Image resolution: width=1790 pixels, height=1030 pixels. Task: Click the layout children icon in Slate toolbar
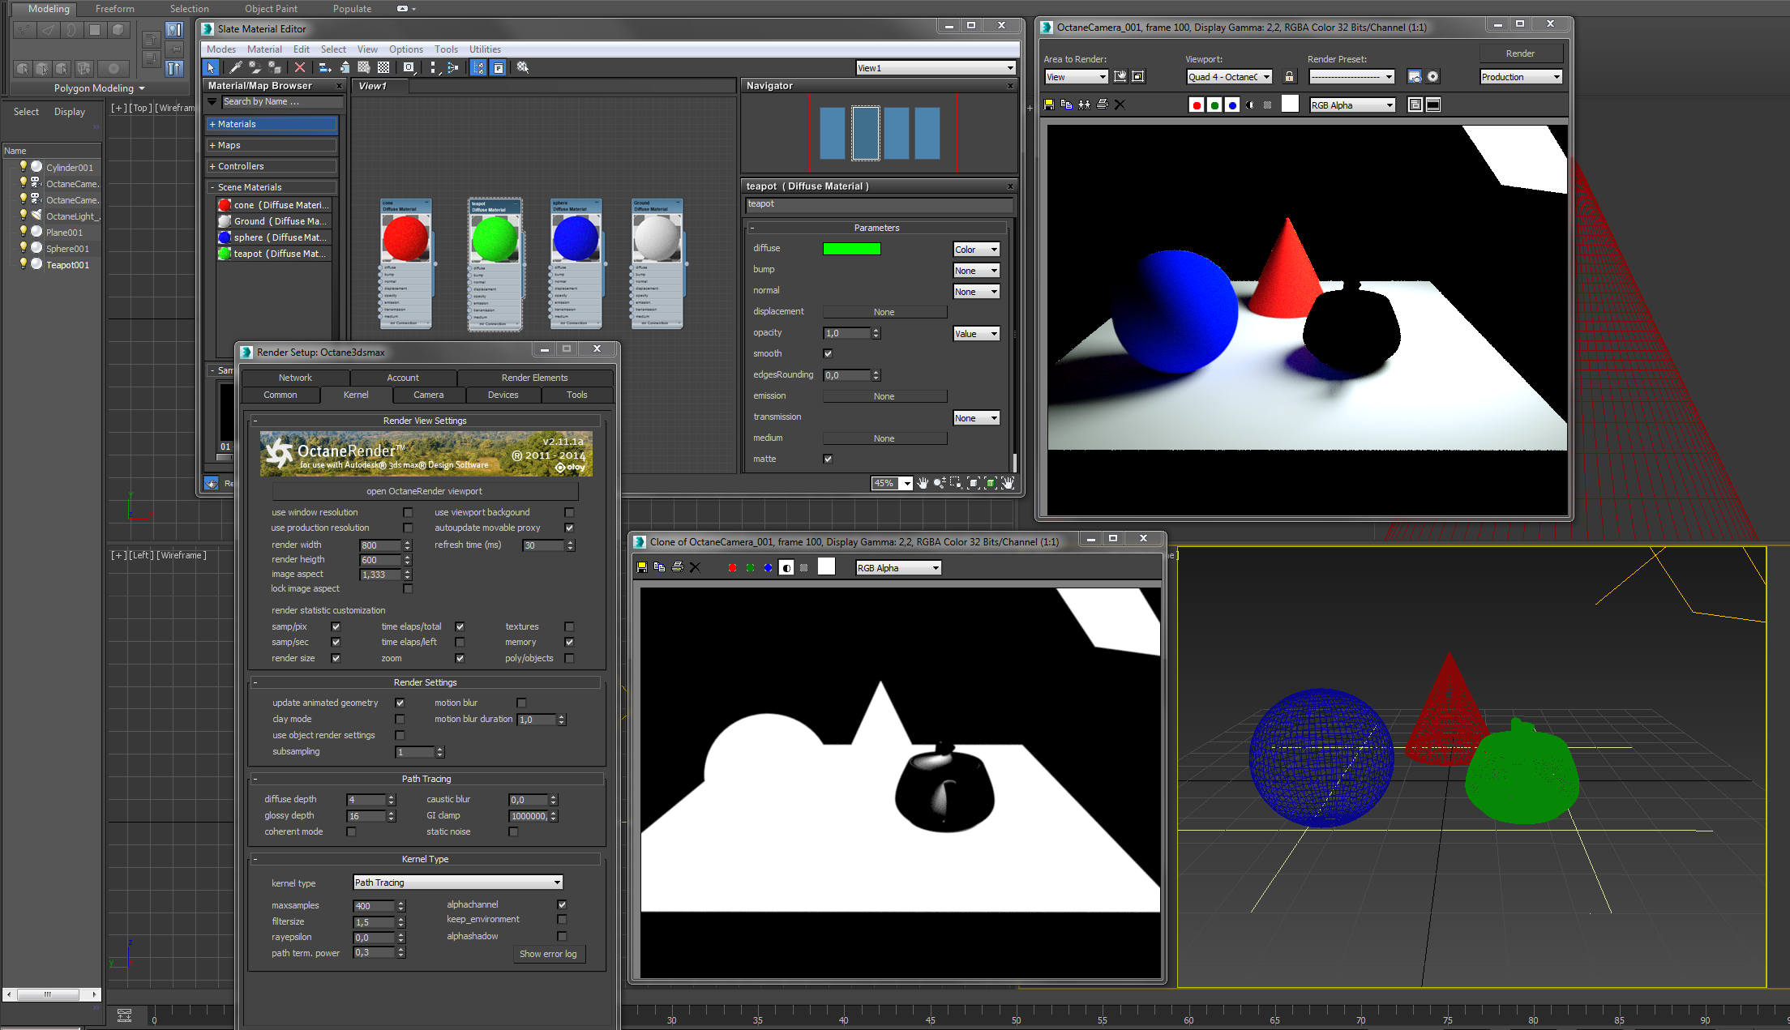tap(452, 68)
